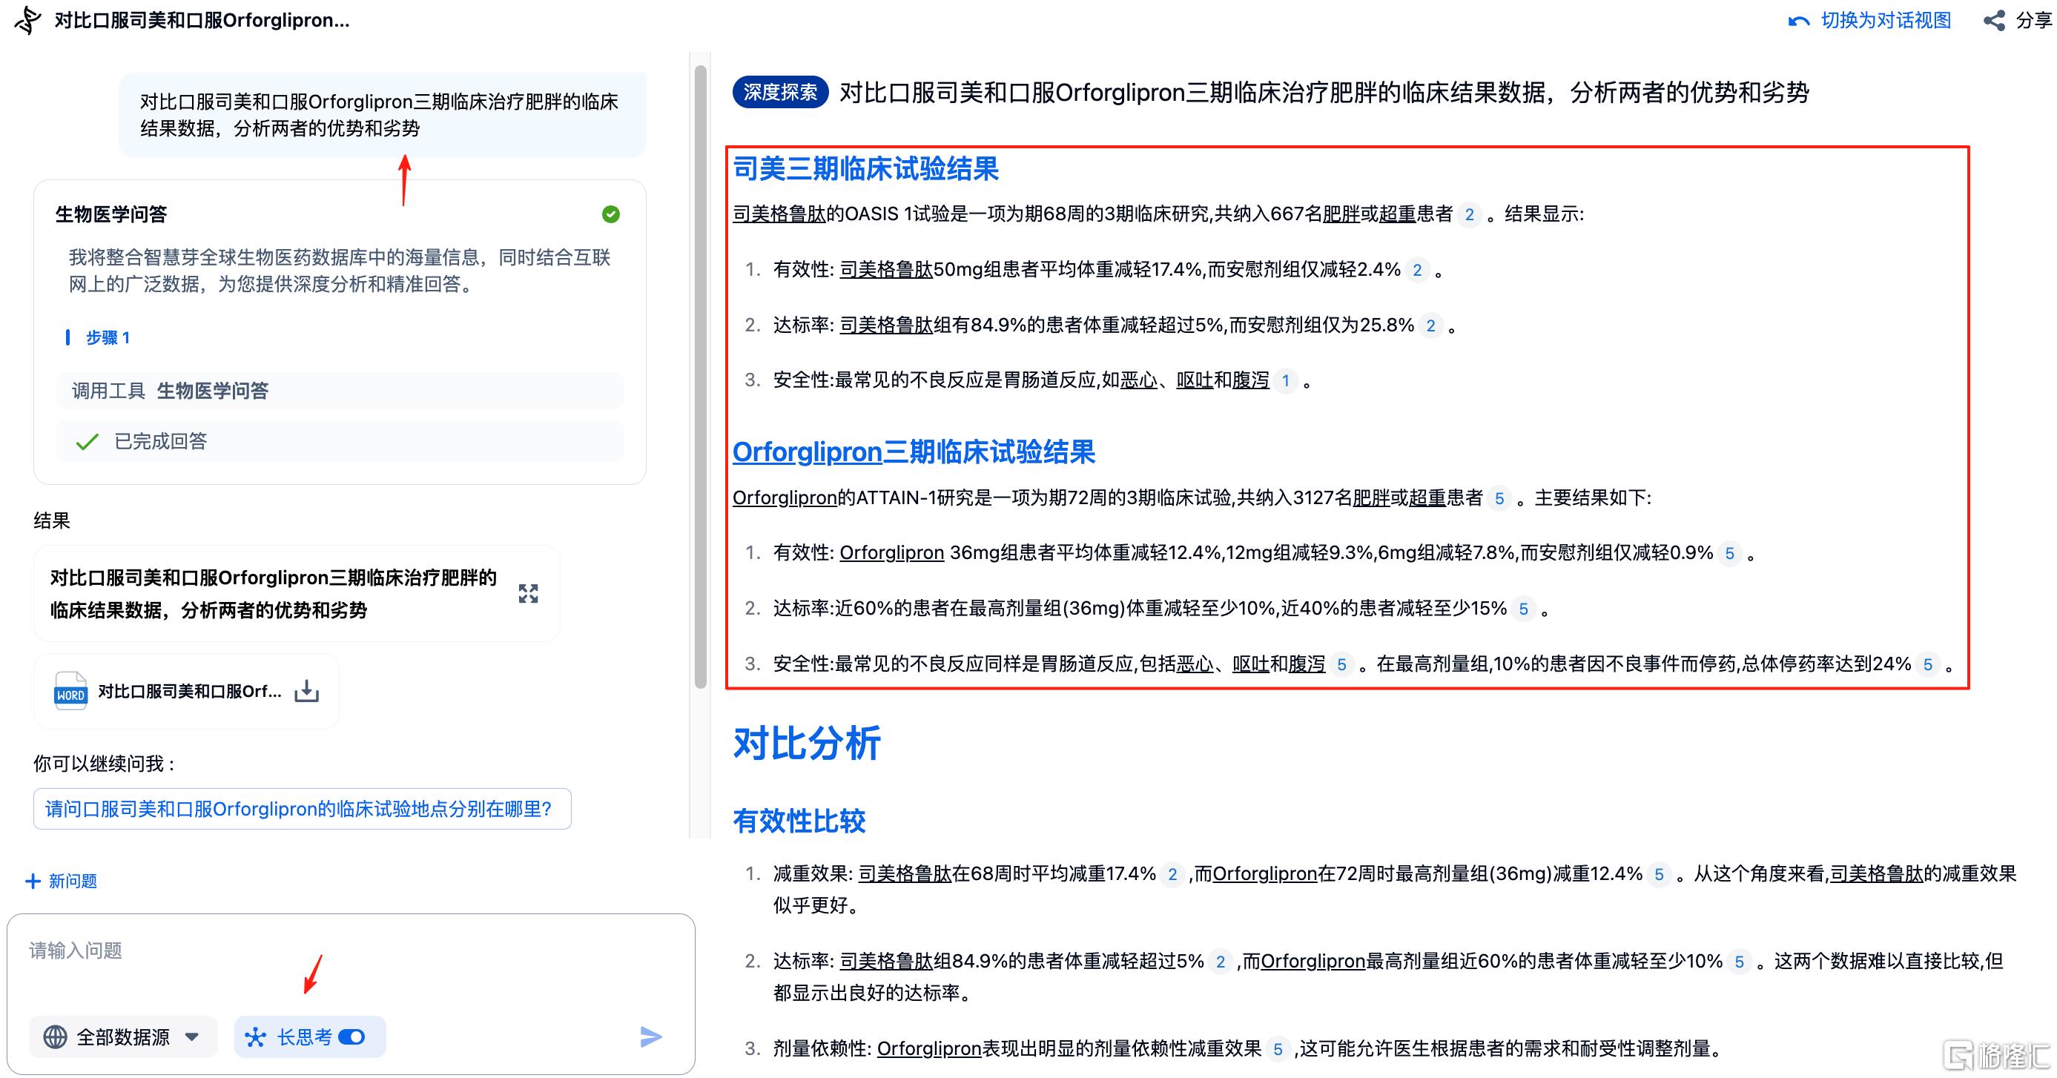Click the 调用工具 生物医学问答 row

[340, 391]
